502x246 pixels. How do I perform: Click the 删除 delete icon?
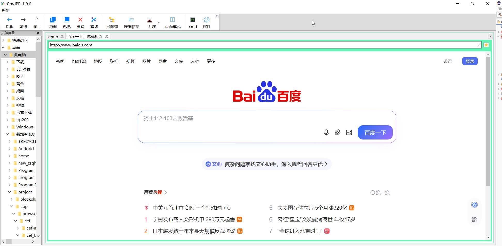[x=80, y=20]
